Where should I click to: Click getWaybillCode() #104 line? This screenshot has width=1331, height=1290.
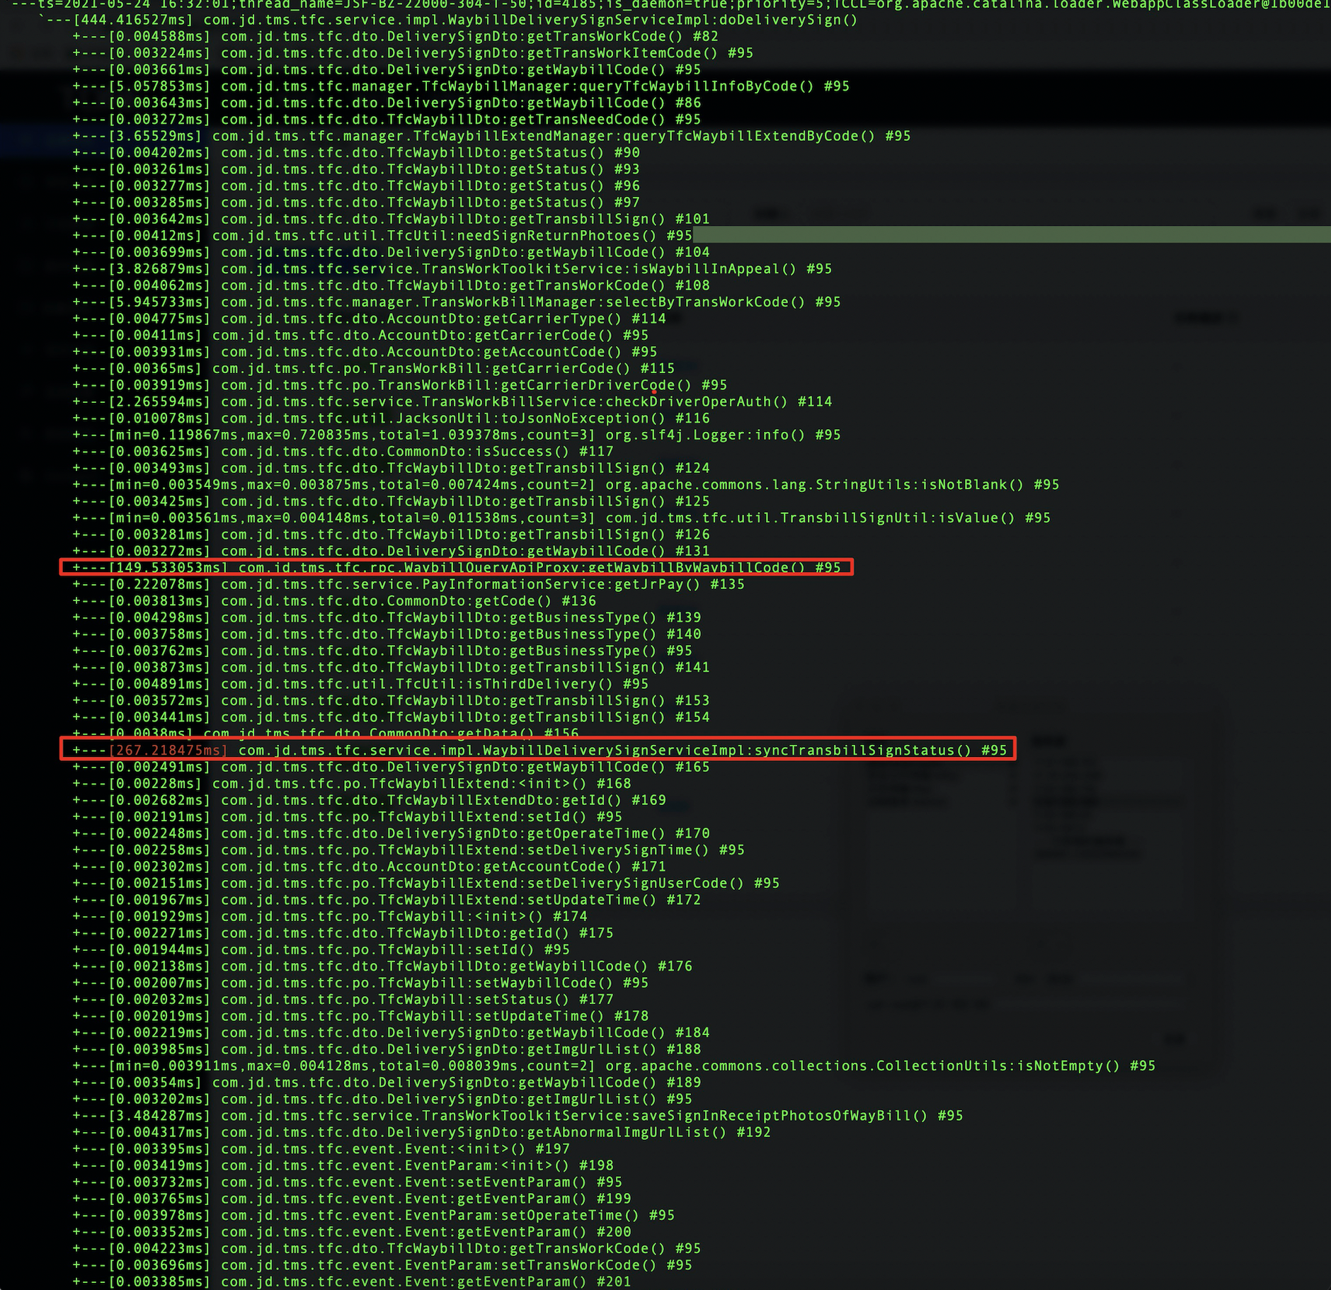point(391,253)
